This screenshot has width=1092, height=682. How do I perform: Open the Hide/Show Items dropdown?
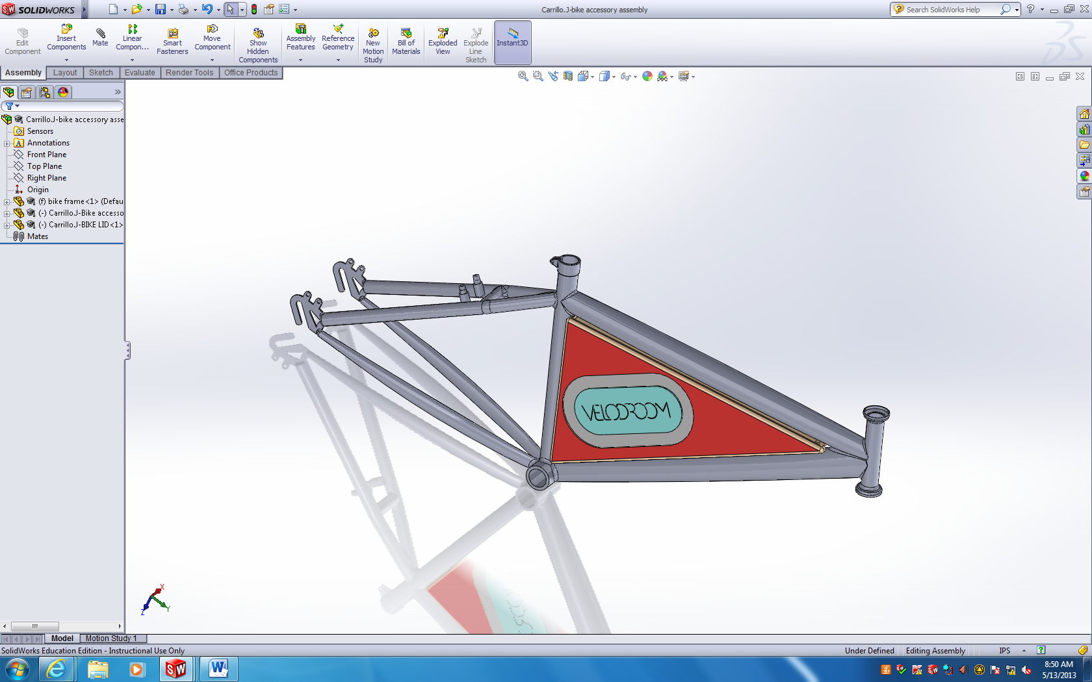point(635,77)
